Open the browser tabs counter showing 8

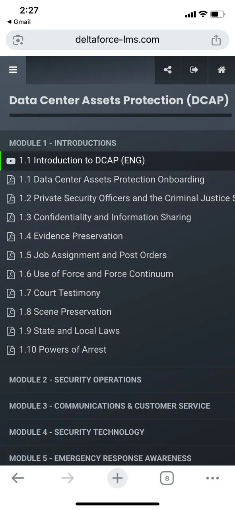point(167,478)
